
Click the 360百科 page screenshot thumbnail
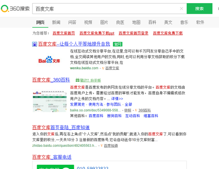coord(50,102)
